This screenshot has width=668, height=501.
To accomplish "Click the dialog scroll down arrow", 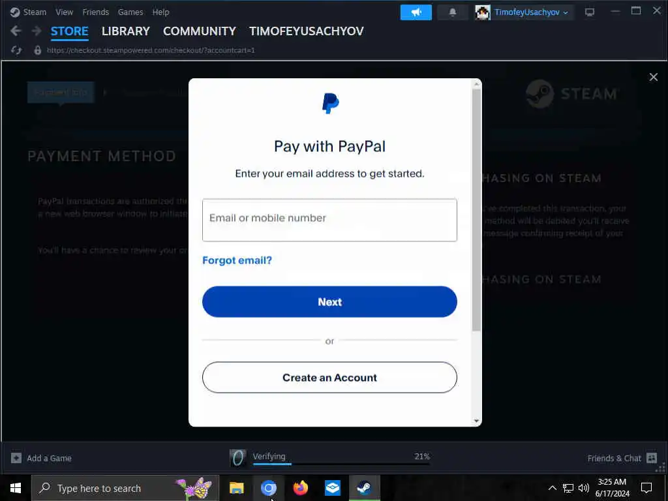I will click(x=476, y=421).
